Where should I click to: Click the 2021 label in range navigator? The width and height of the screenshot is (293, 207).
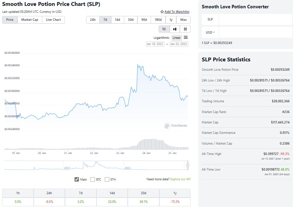[x=67, y=168]
